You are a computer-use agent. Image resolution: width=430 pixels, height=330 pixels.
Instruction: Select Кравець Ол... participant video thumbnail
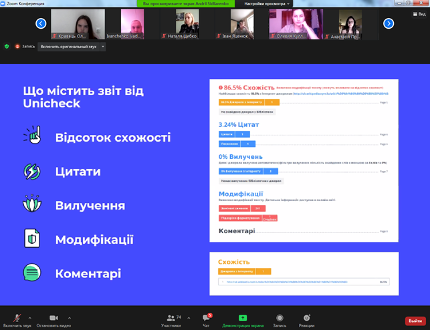click(x=78, y=24)
